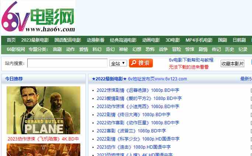Screen dimensions: 252x156
Task: Open the second recommended poster thumbnail below Plane
Action: (43, 150)
